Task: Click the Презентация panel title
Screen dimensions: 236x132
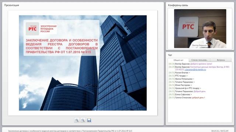Action: click(11, 5)
